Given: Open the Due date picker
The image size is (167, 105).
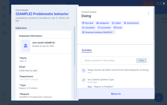Looking at the screenshot, I should pos(88,23).
